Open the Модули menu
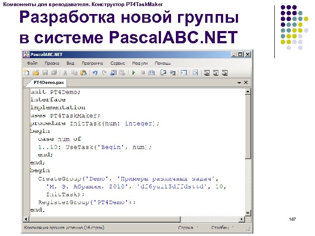Viewport: 315px width, 236px height. coord(140,63)
